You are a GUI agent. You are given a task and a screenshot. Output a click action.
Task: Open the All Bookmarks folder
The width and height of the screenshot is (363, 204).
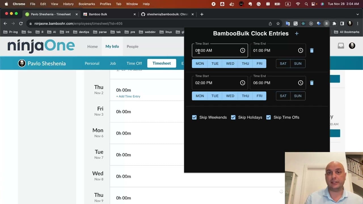coord(347,32)
